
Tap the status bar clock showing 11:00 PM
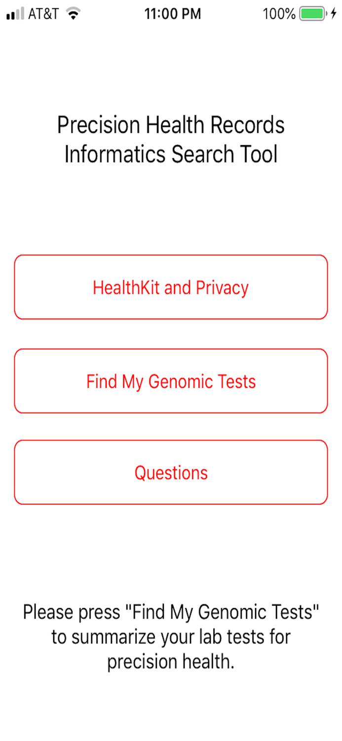[x=173, y=14]
